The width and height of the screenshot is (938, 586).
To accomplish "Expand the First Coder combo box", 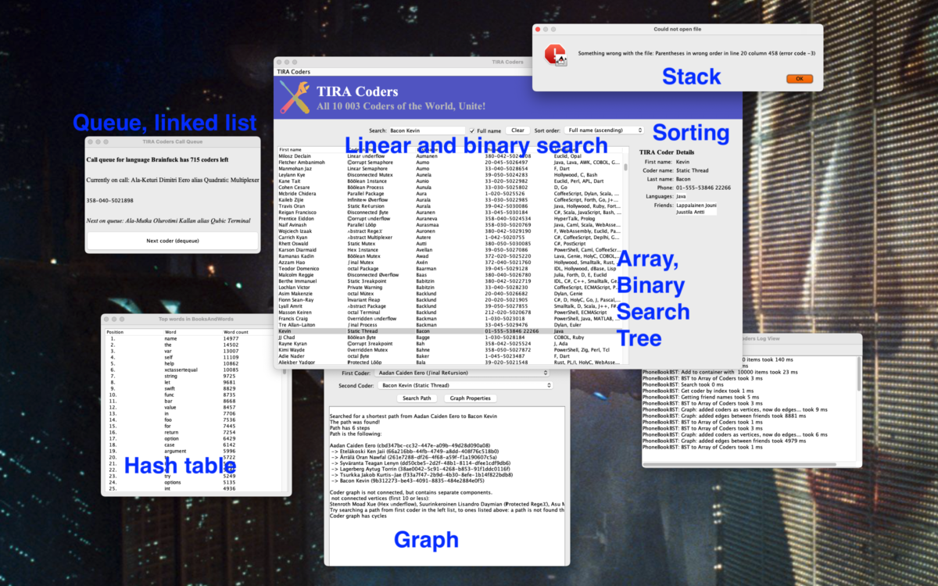I will point(465,373).
